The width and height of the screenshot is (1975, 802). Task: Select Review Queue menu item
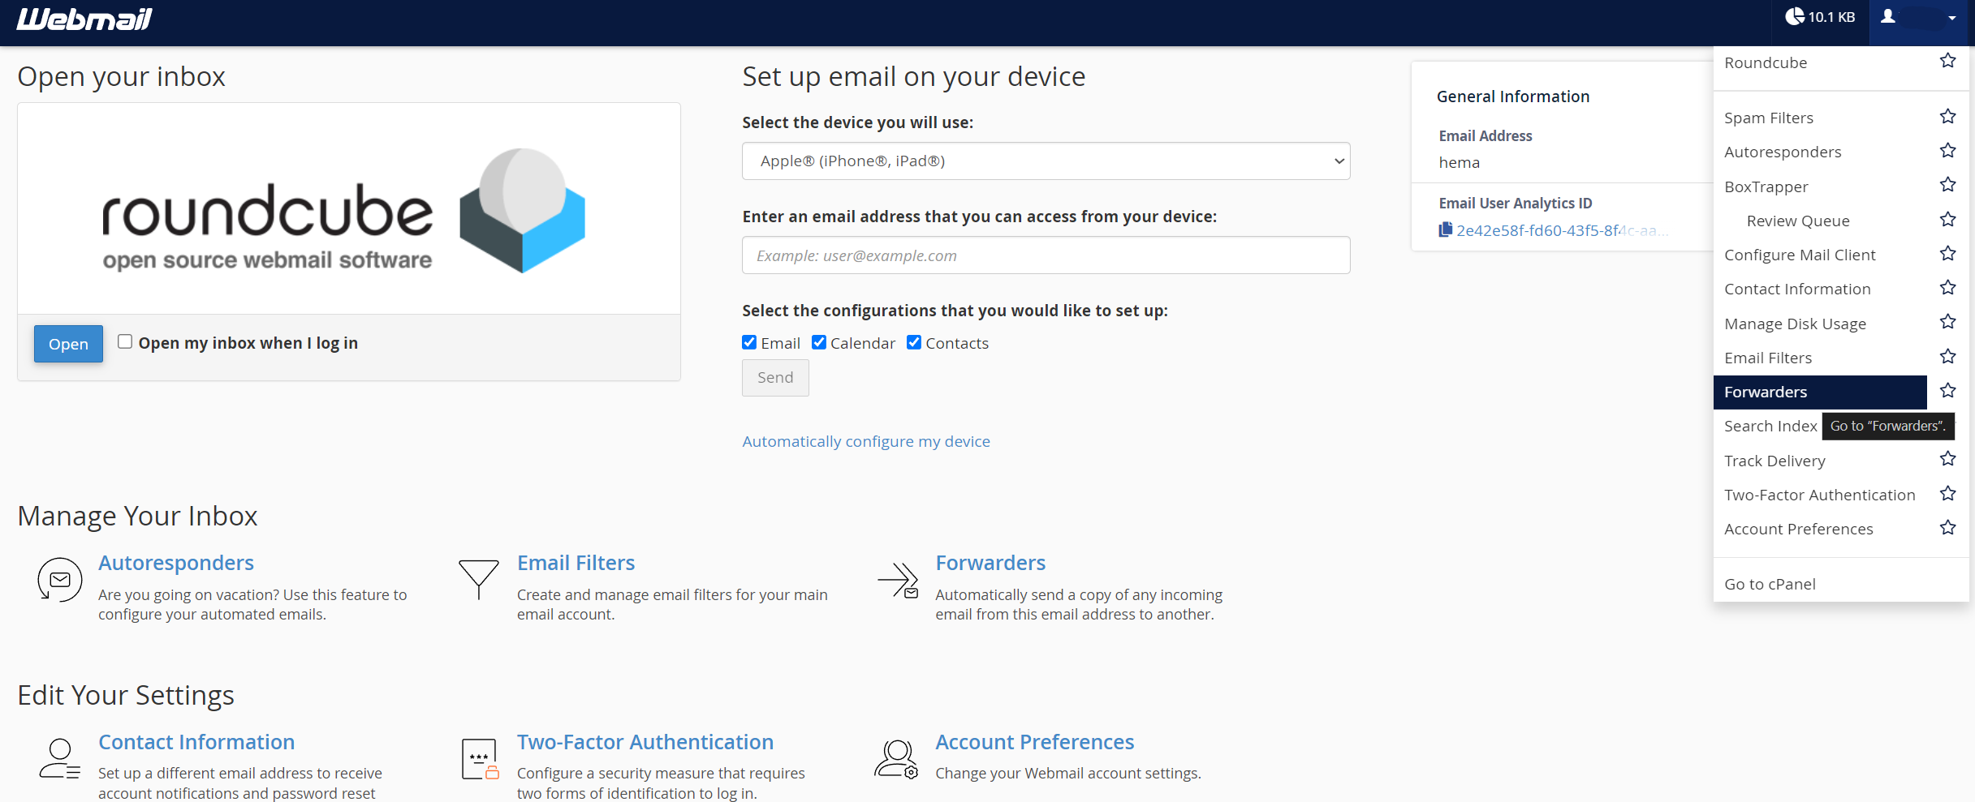(1798, 221)
